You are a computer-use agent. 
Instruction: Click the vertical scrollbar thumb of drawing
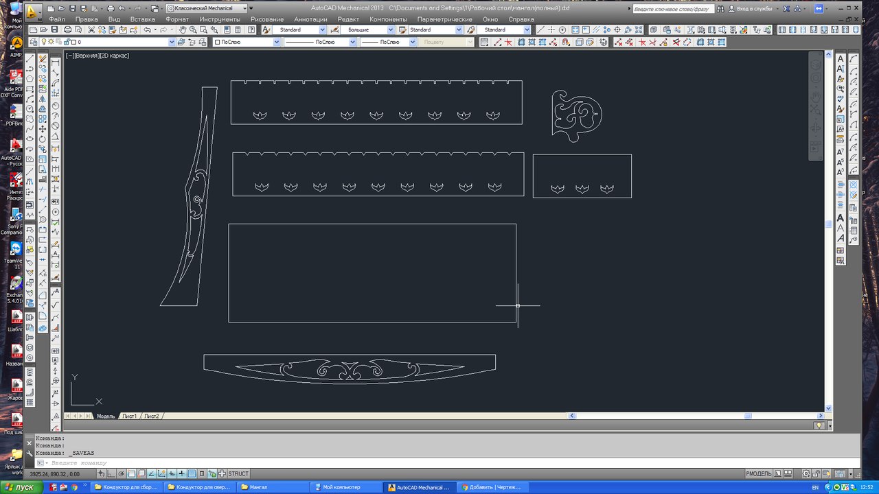(x=829, y=224)
